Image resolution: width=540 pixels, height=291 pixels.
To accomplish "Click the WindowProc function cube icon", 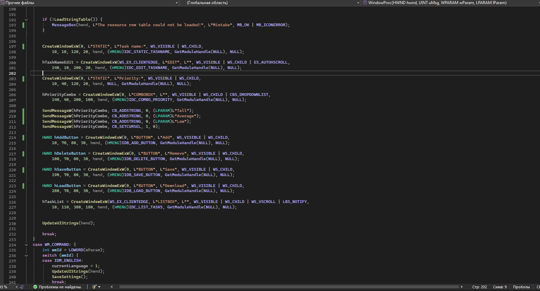I will (365, 3).
